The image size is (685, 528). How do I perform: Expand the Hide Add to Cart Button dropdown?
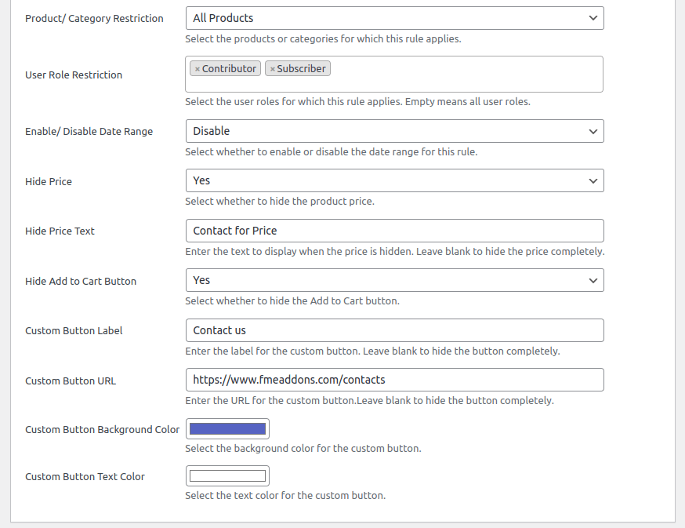point(394,280)
